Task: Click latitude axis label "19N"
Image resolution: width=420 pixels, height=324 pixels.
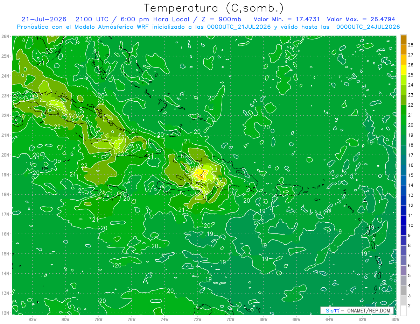Action: click(5, 174)
